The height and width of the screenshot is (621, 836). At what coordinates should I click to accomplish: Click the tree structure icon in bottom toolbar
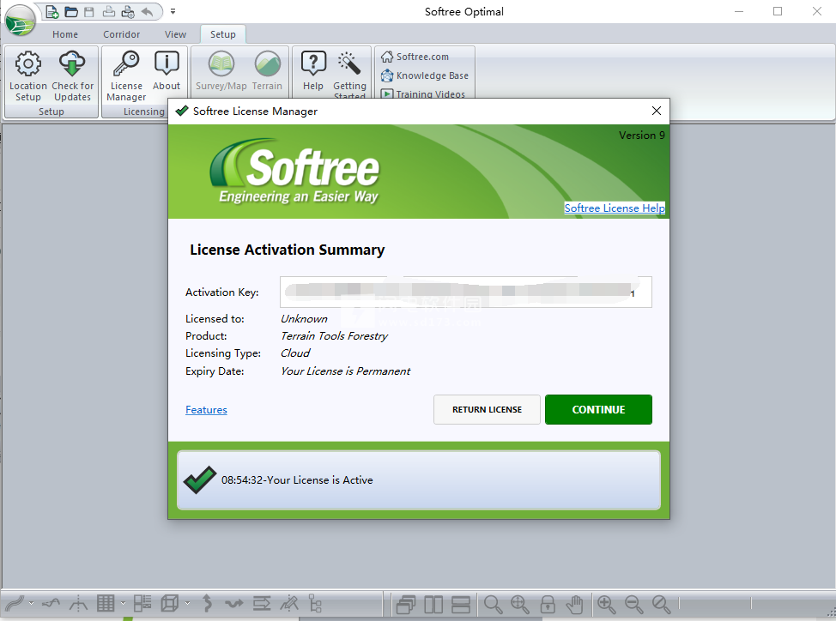(315, 604)
